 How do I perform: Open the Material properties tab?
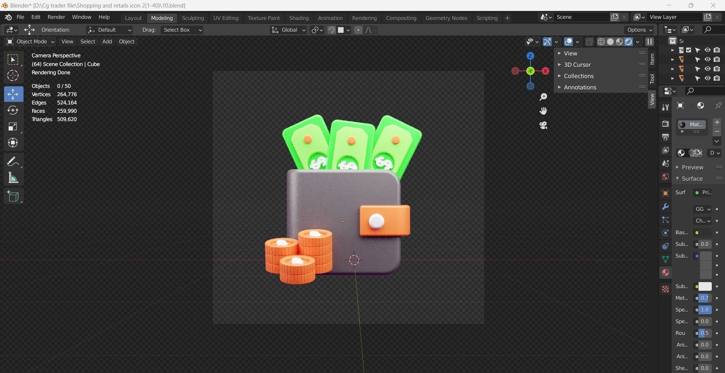click(665, 273)
